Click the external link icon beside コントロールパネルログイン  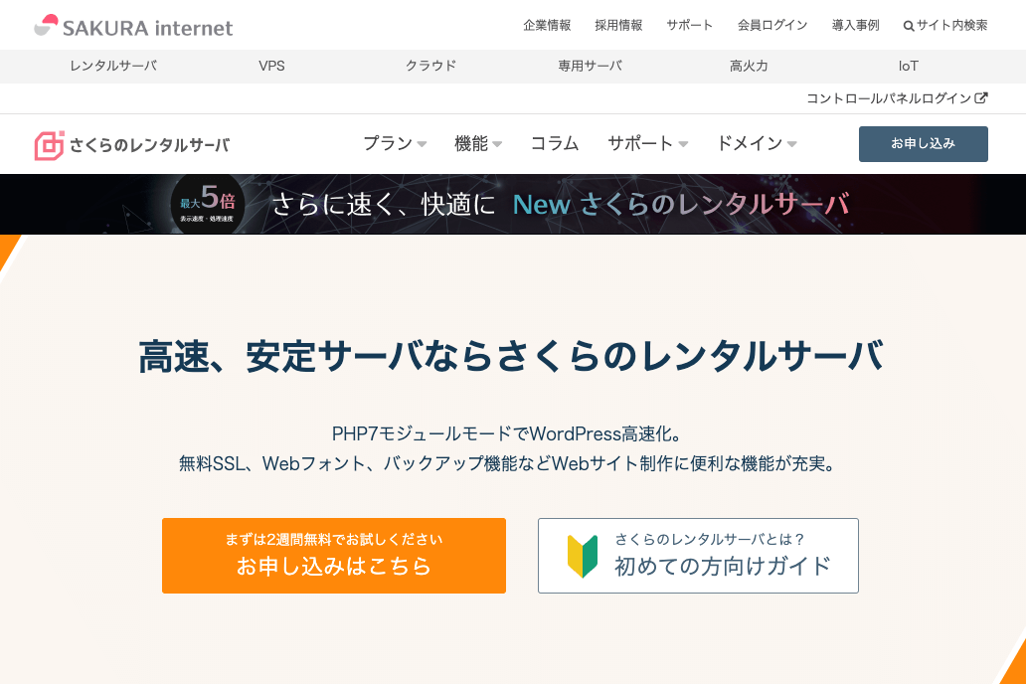coord(981,98)
